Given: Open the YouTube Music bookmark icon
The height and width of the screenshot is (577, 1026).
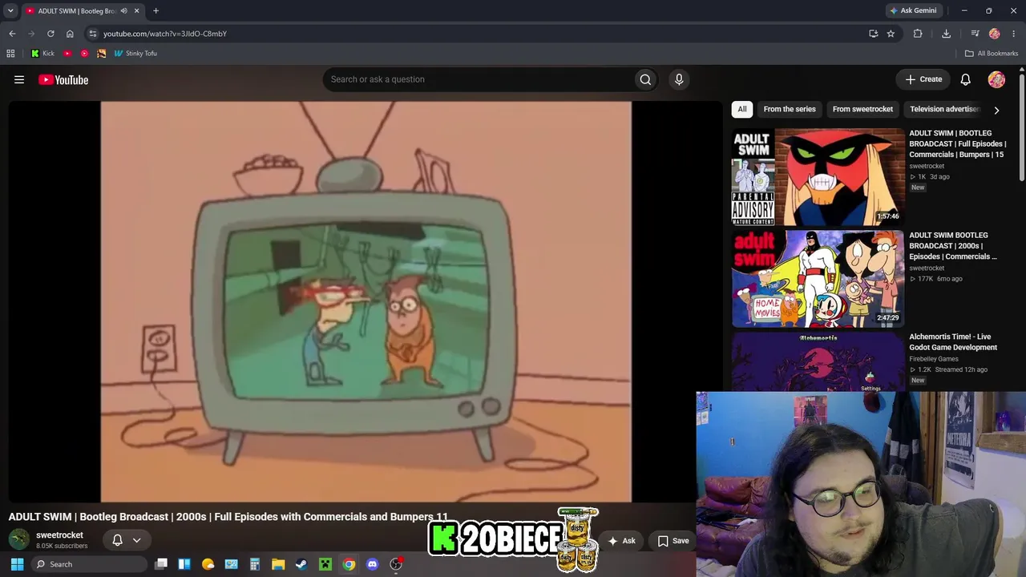Looking at the screenshot, I should pos(84,54).
